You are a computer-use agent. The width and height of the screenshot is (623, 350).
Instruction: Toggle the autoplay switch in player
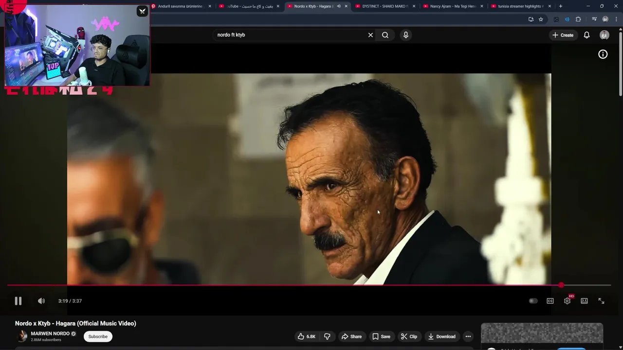click(533, 301)
